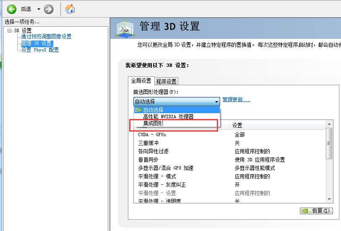Select 管理 3D 设置 tree item

pyautogui.click(x=36, y=43)
